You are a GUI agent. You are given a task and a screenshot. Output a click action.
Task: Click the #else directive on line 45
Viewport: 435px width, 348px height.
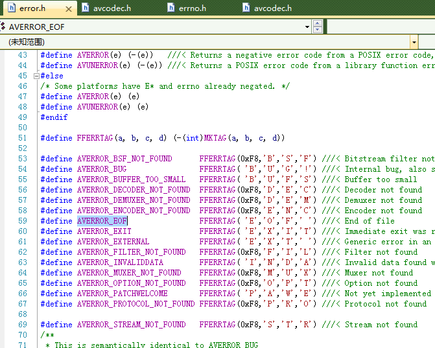tap(52, 76)
